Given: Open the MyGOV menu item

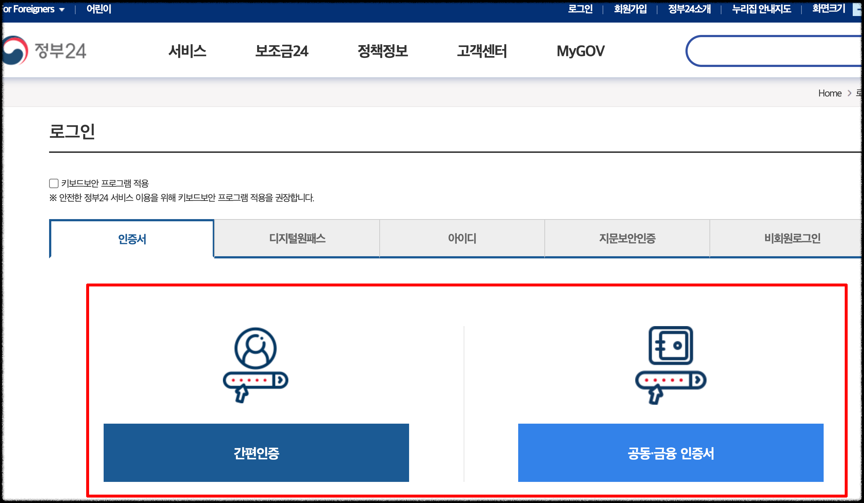Looking at the screenshot, I should tap(580, 51).
